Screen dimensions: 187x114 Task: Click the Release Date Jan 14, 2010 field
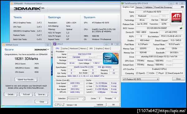[142, 24]
